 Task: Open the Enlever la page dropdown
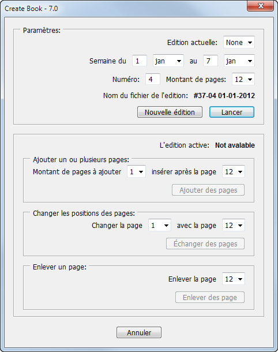[x=234, y=279]
